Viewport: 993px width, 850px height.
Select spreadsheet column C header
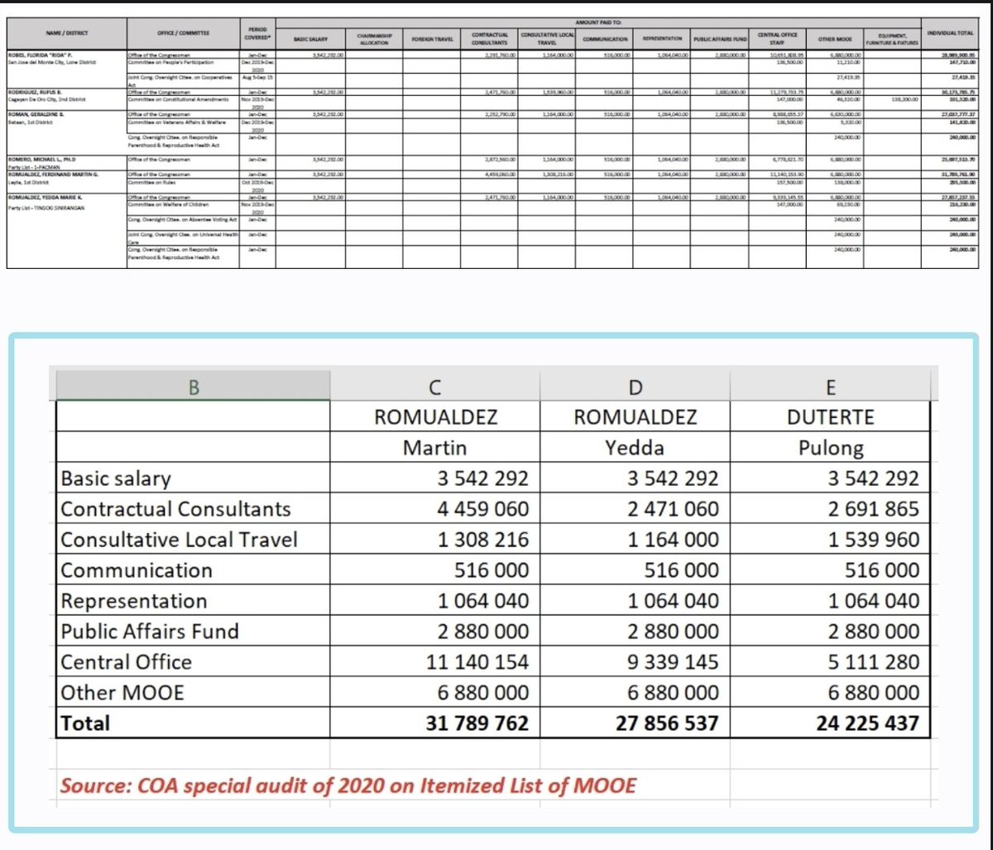(436, 386)
